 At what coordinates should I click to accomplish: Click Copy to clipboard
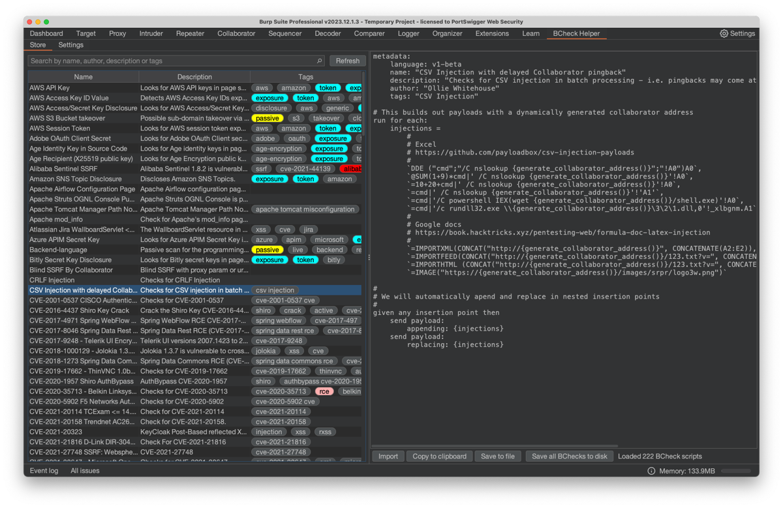pyautogui.click(x=439, y=456)
